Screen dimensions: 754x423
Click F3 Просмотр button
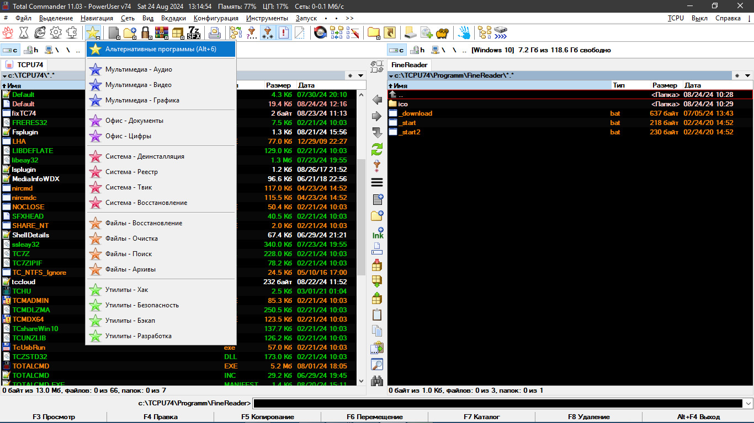point(54,417)
